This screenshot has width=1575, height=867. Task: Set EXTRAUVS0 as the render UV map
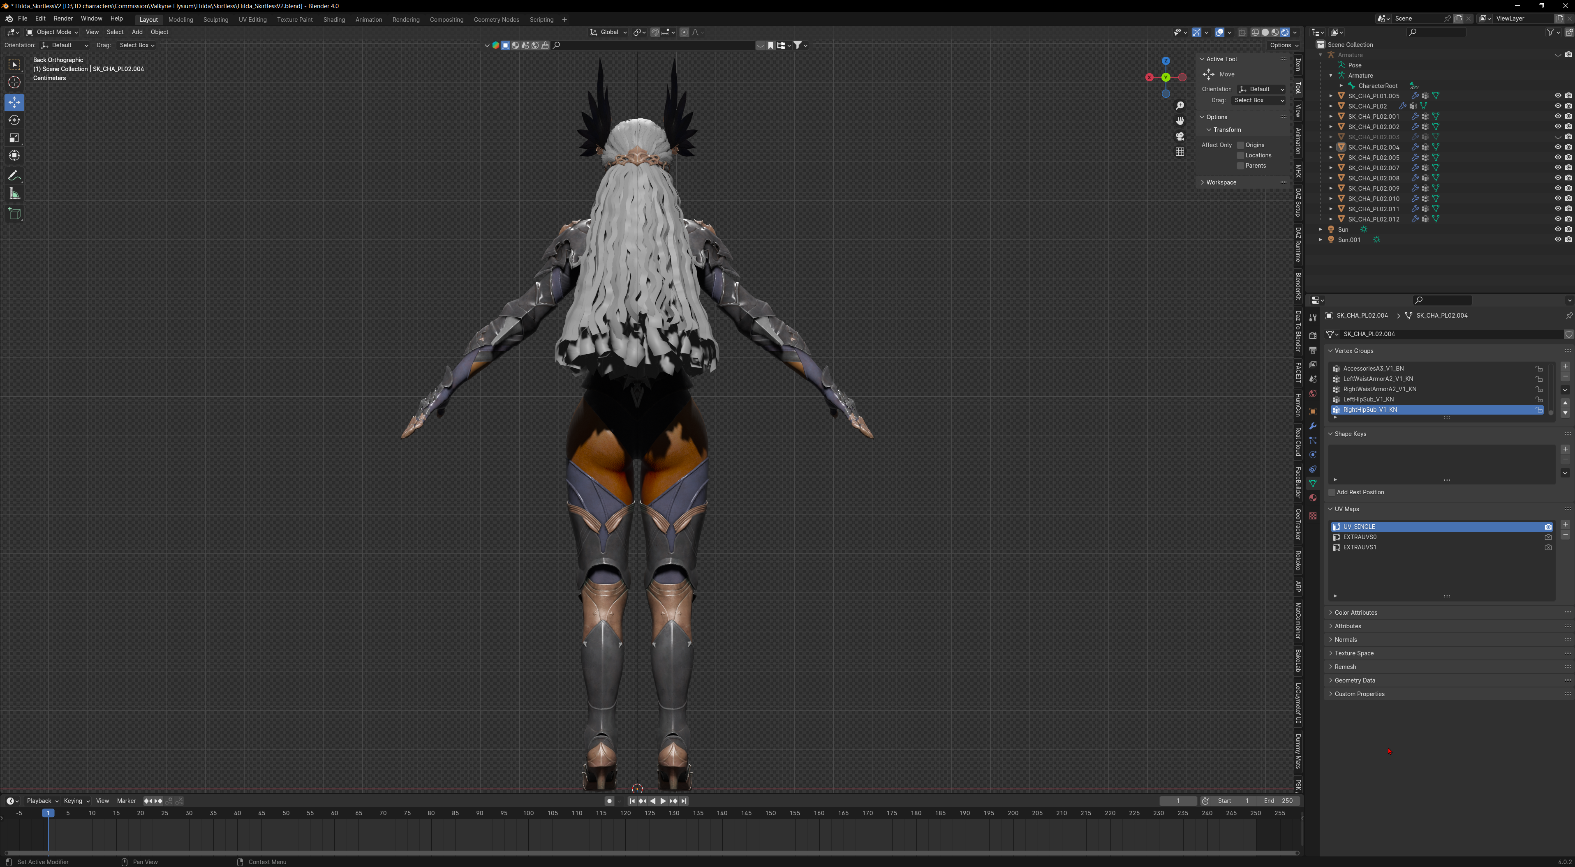[1548, 537]
